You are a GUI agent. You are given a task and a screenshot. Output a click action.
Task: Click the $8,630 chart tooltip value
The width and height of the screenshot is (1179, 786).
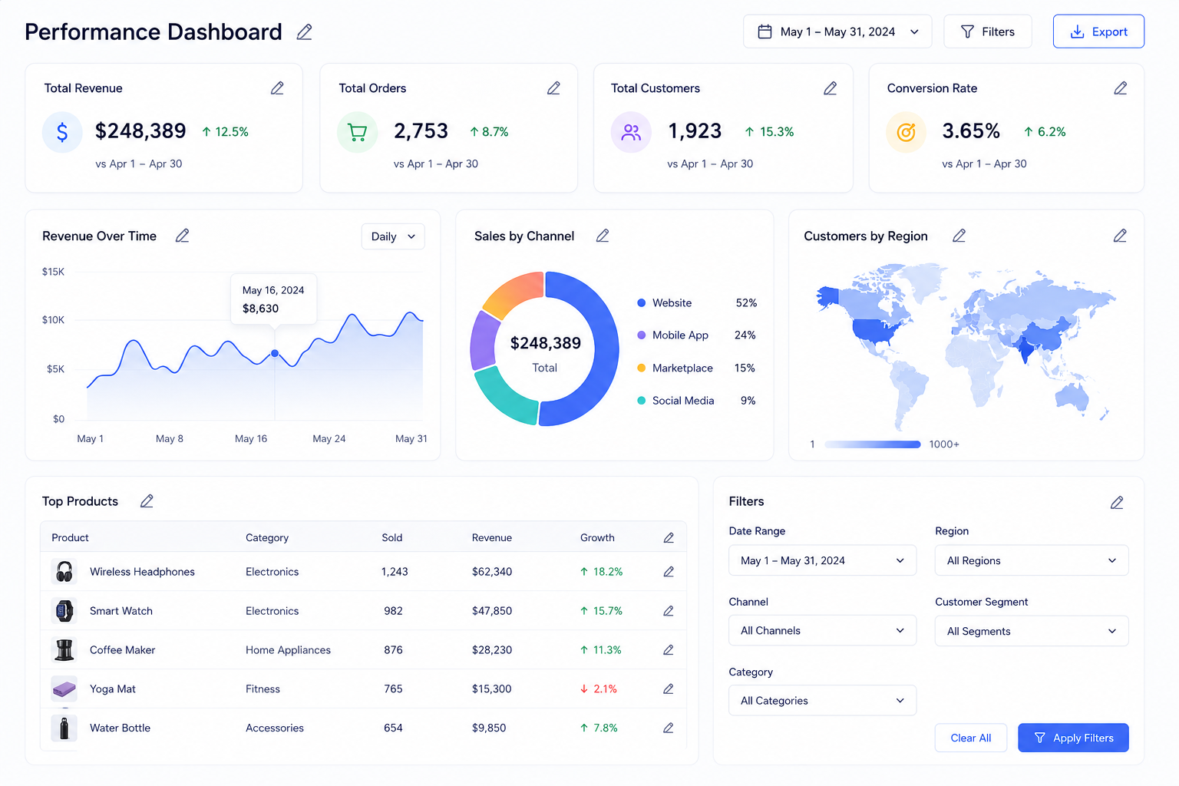click(x=260, y=309)
